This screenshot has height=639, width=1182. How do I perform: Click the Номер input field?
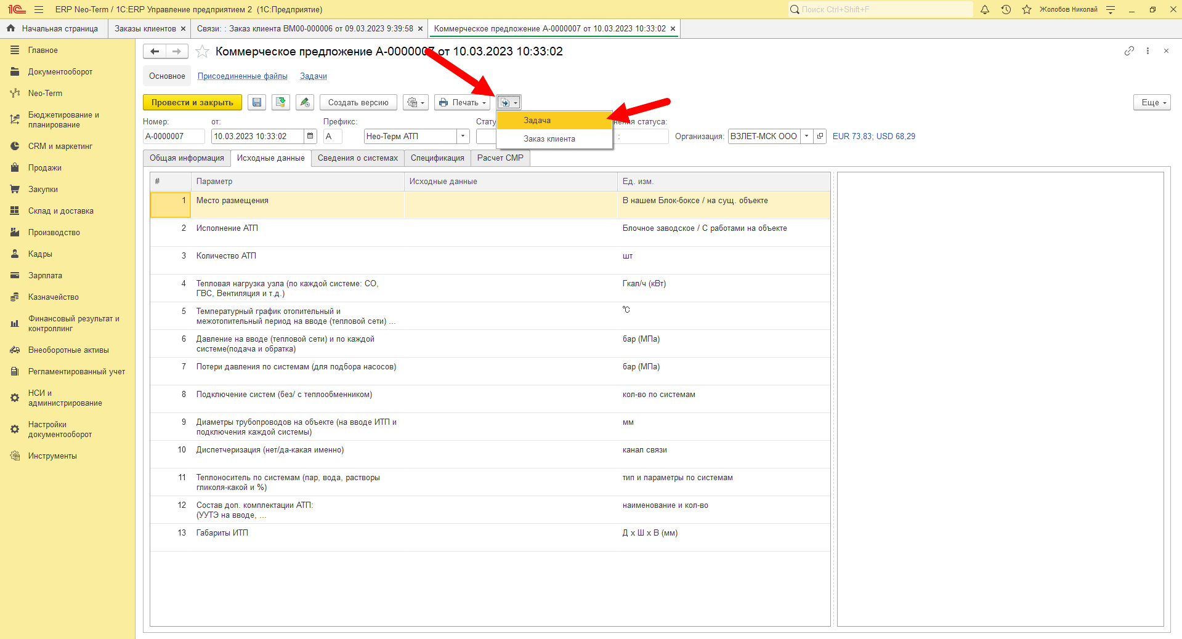174,136
